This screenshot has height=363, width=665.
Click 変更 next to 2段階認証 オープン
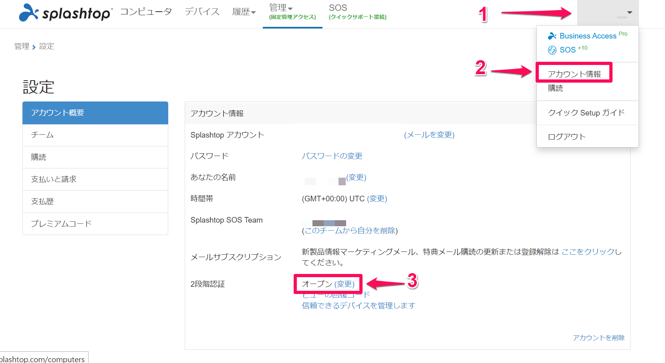click(x=345, y=284)
